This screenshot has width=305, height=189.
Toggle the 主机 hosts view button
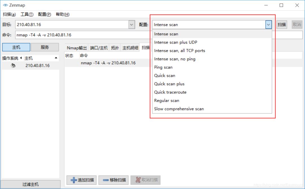click(x=16, y=47)
